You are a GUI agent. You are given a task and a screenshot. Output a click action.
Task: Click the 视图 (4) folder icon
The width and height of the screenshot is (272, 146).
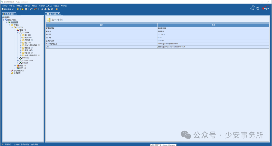coord(23,37)
